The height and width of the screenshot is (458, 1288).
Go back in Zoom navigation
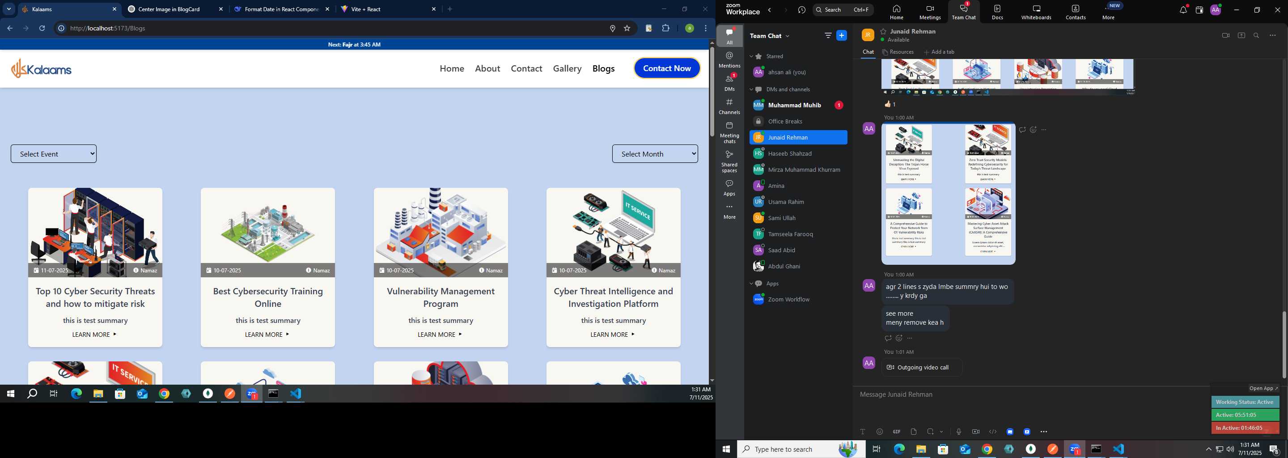point(770,10)
